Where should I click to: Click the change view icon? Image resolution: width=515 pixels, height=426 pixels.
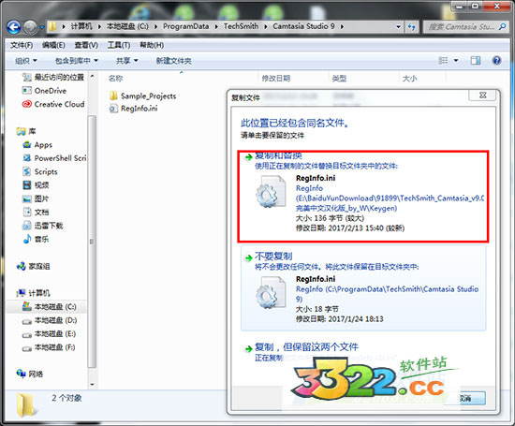coord(443,61)
